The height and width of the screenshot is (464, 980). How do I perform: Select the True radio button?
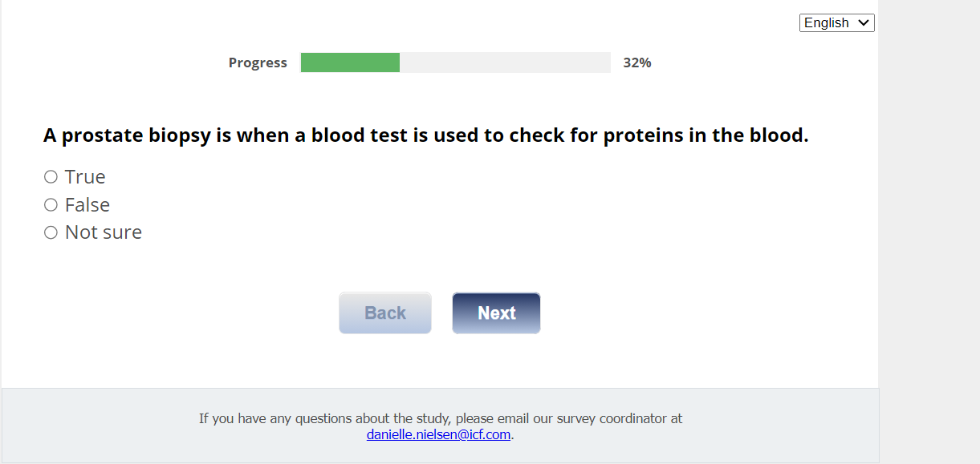51,177
